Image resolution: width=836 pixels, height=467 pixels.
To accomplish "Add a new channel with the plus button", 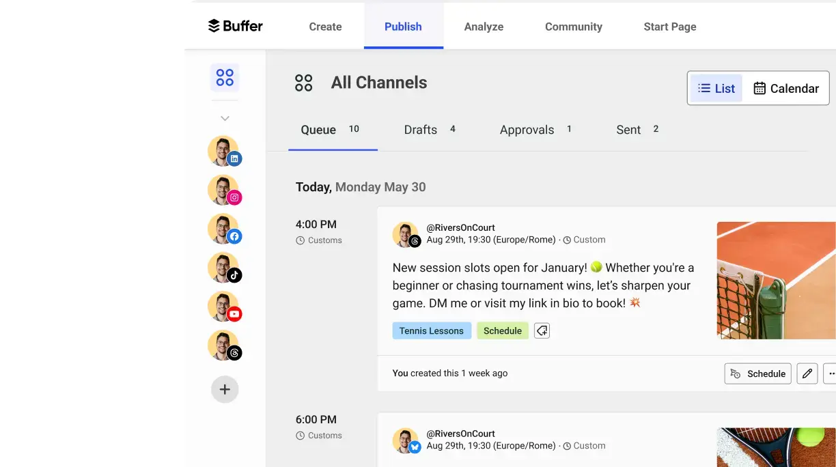I will click(224, 388).
